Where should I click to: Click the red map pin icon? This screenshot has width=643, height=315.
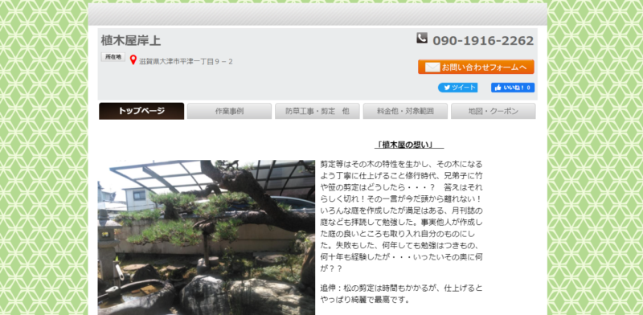133,60
